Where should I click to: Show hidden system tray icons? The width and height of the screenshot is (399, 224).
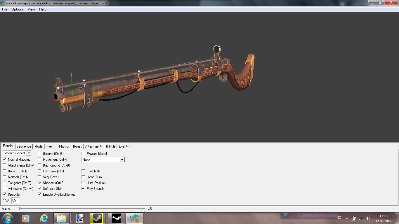pos(347,218)
